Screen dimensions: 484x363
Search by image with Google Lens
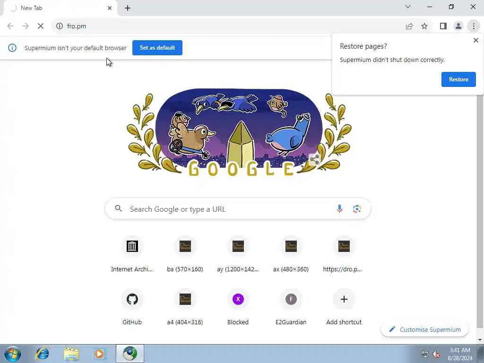(x=357, y=209)
